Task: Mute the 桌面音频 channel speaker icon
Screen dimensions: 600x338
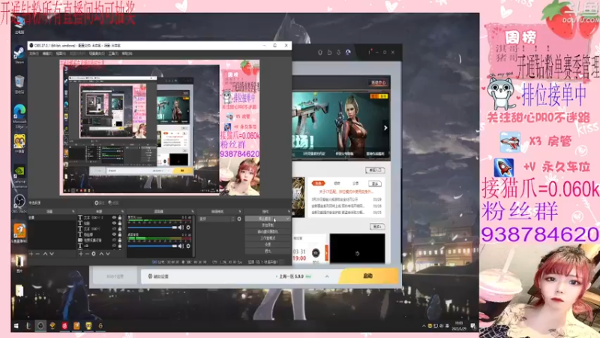Action: pos(181,246)
